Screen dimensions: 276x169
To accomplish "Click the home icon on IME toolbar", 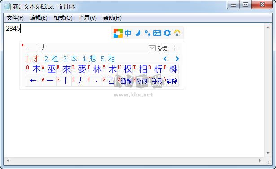I will point(177,33).
